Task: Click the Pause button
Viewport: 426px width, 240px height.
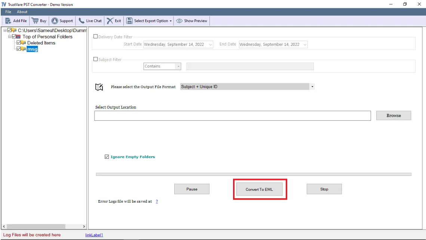Action: tap(192, 189)
